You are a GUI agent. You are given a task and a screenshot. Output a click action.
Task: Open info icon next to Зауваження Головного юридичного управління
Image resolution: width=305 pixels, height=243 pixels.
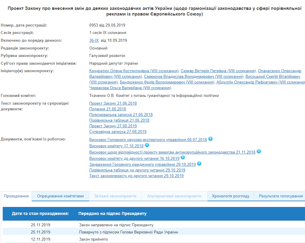coord(199,163)
